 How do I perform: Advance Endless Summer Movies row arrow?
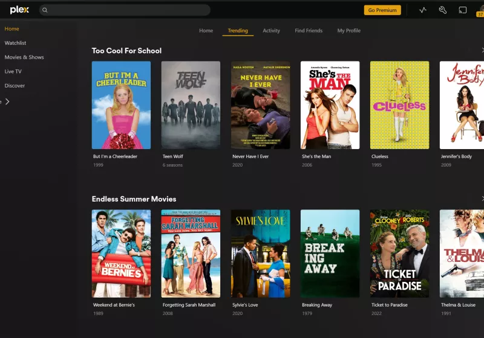pyautogui.click(x=482, y=199)
